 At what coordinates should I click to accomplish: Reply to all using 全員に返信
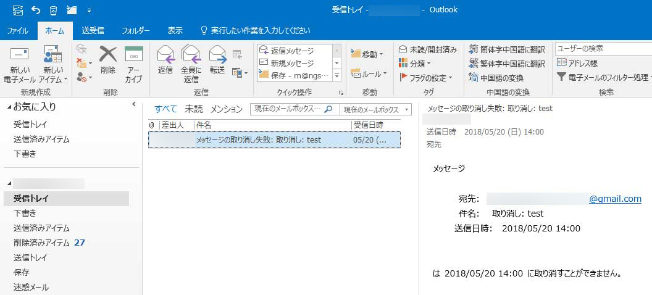coord(191,65)
